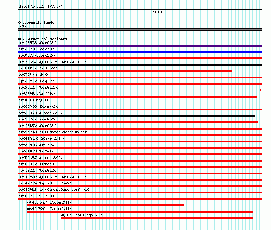Viewport: 271px width, 230px height.
Task: Click the red bar under dgv10177n54
Action: tap(157, 218)
